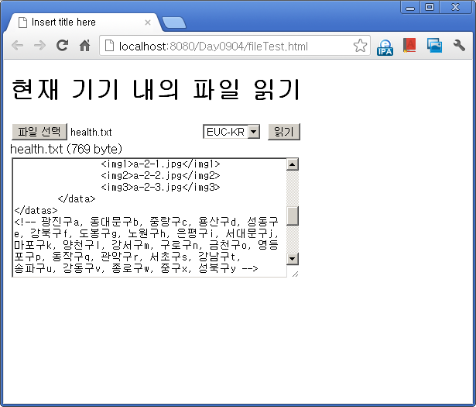Click the heading '현재 기기 내의 파일 읽기'

coord(156,89)
